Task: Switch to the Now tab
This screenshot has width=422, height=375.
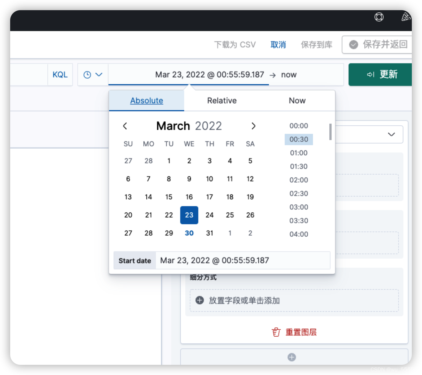Action: point(297,101)
